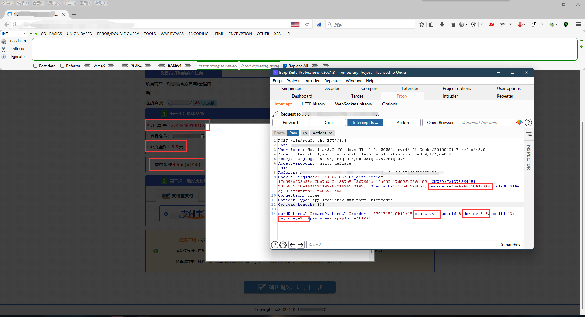Screen dimensions: 585x317
Task: Click HackBar green minus icon
Action: (31, 34)
